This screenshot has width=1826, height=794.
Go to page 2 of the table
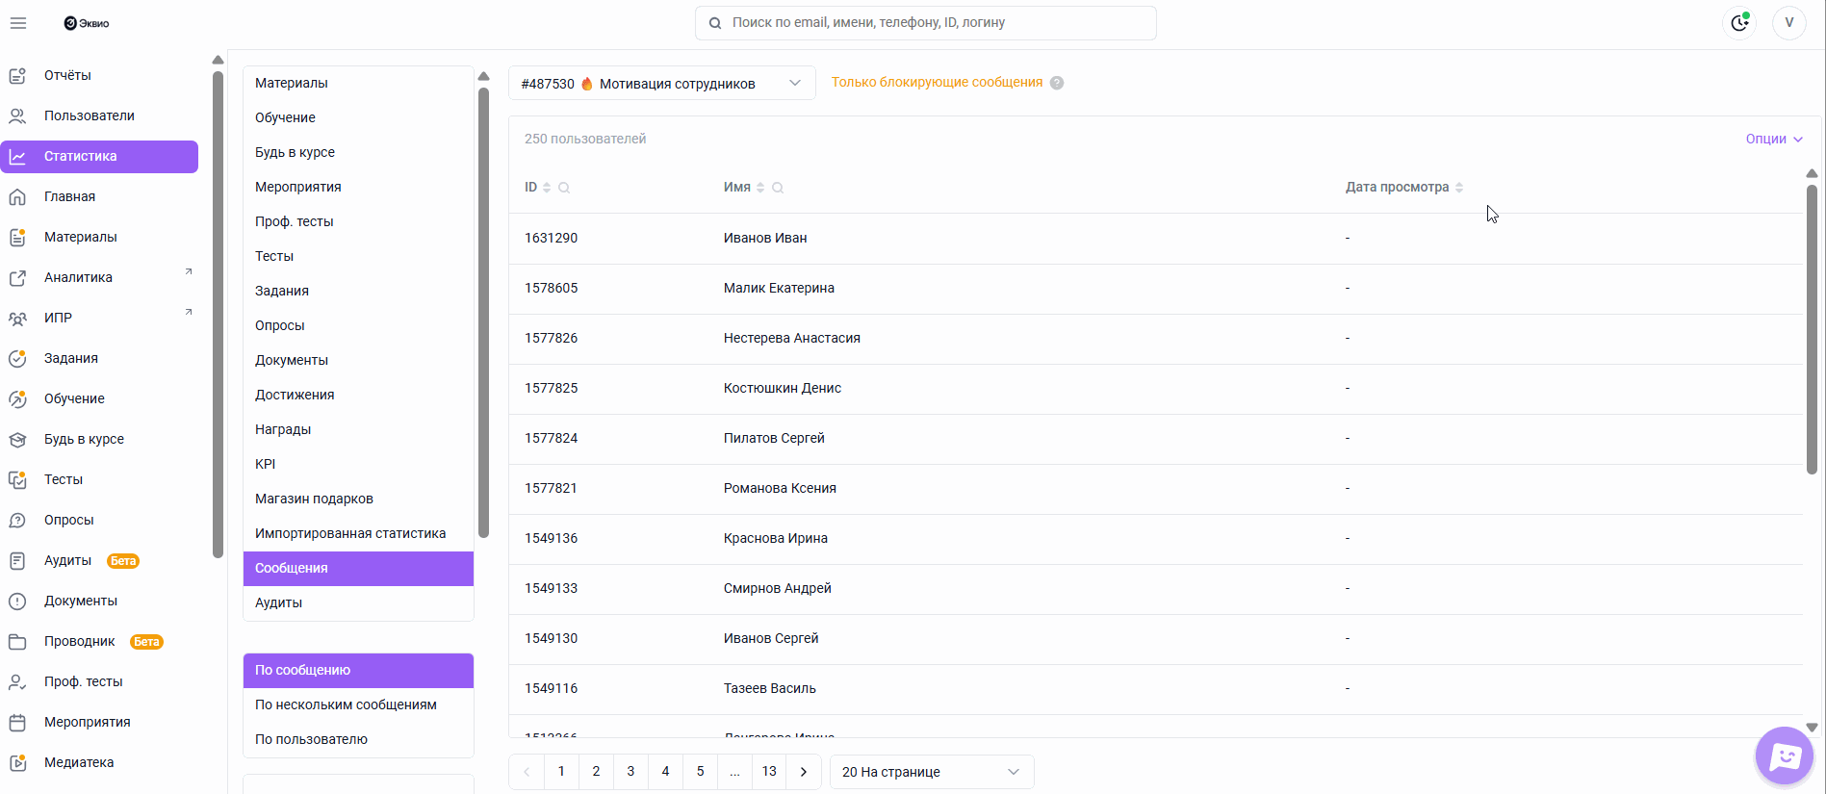pyautogui.click(x=596, y=772)
